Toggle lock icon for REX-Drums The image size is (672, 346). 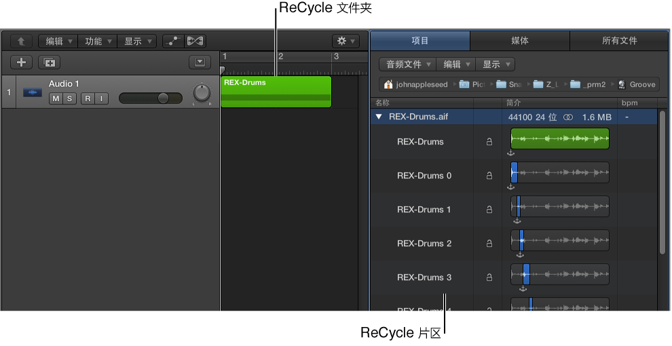[x=489, y=142]
